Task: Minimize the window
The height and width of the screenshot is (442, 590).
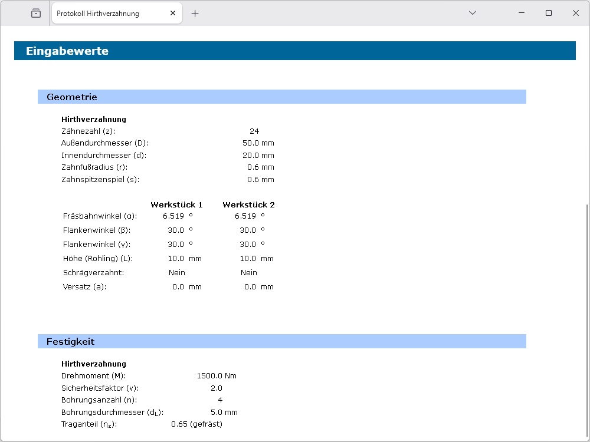Action: tap(522, 13)
